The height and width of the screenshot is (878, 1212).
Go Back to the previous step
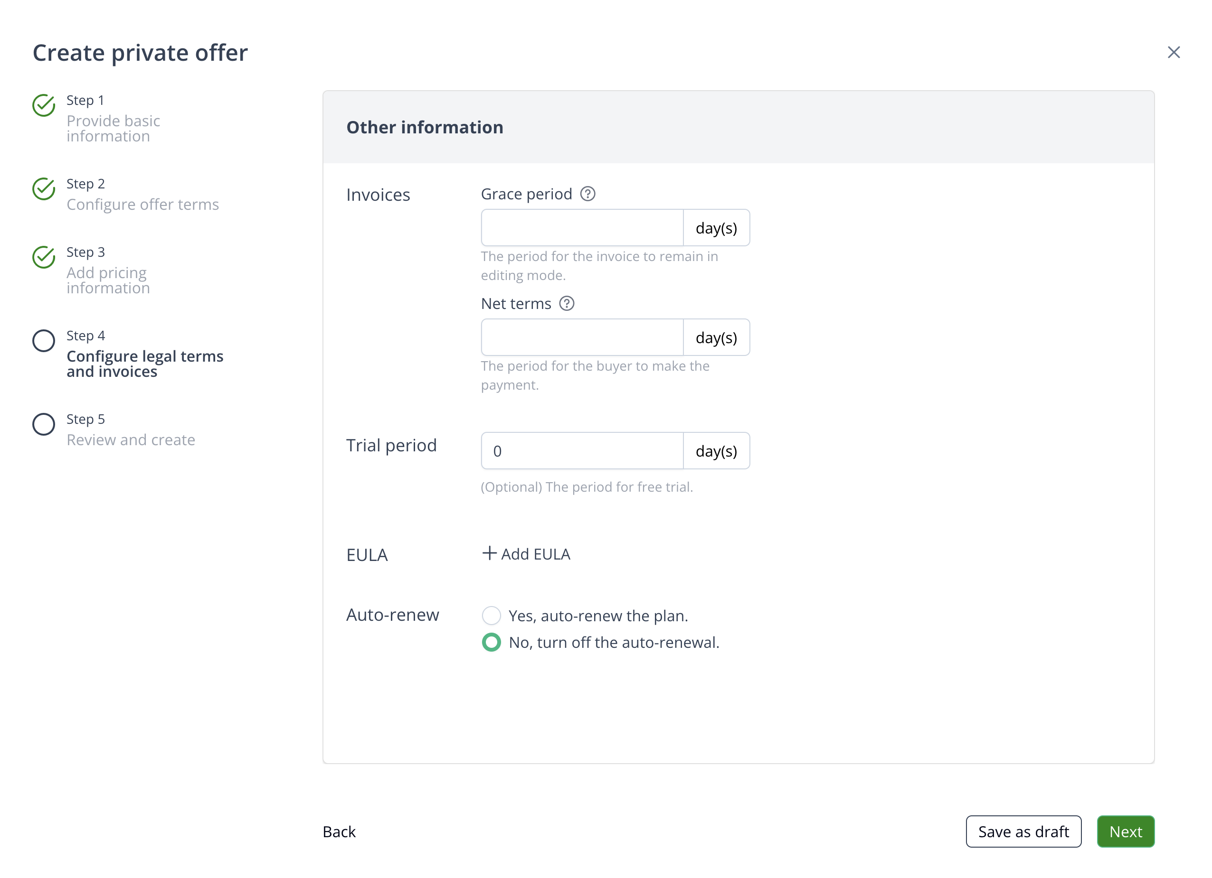[x=339, y=831]
